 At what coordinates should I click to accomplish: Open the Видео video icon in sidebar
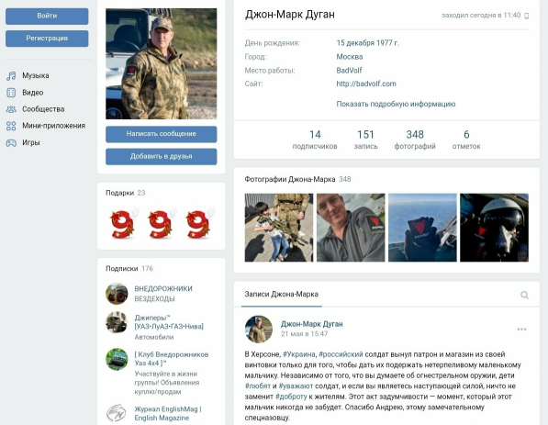click(11, 93)
